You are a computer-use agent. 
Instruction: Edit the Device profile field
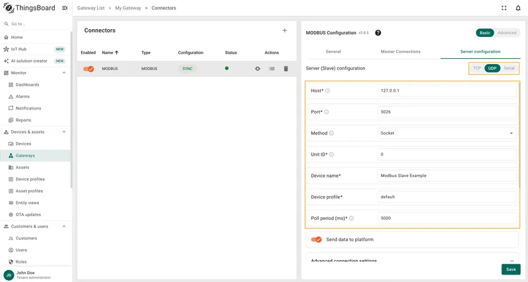pyautogui.click(x=447, y=197)
